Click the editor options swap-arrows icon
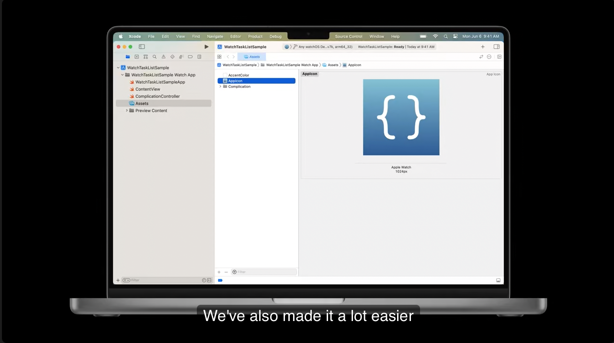Image resolution: width=614 pixels, height=343 pixels. pos(481,57)
